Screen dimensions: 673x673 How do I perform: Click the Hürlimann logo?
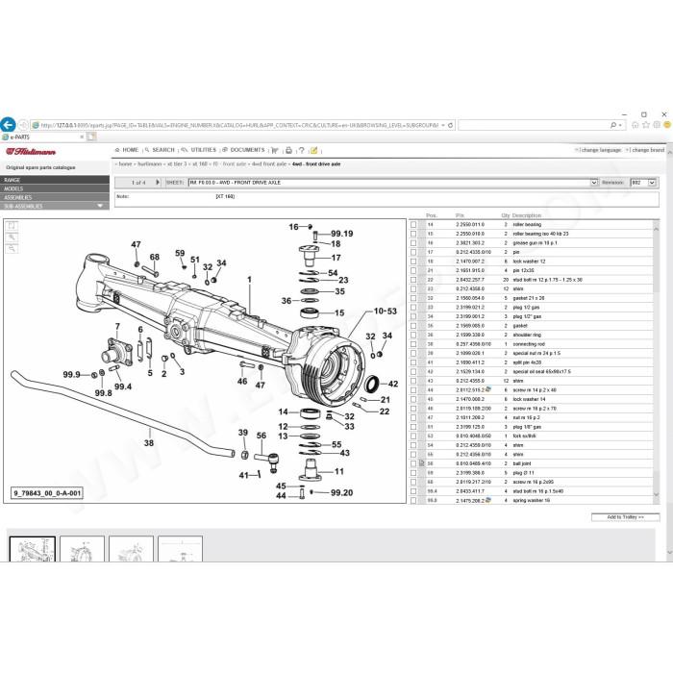point(31,152)
